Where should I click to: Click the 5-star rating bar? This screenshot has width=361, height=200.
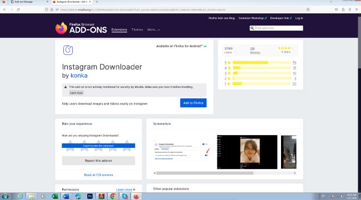pos(262,63)
